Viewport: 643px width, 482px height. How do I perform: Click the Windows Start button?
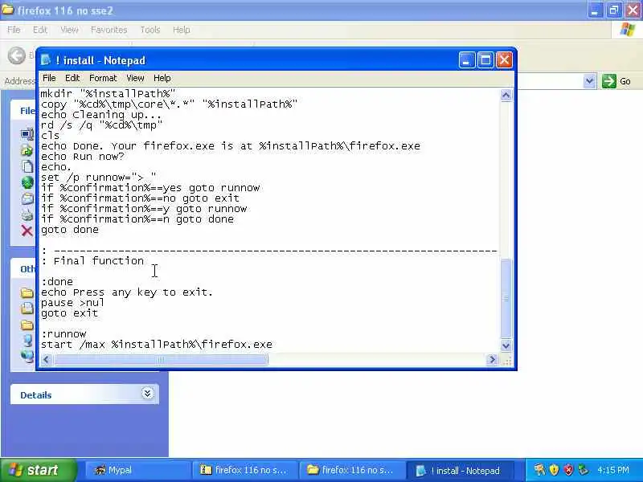pos(38,470)
